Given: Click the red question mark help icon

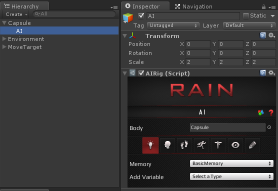Looking at the screenshot, I should click(x=270, y=112).
